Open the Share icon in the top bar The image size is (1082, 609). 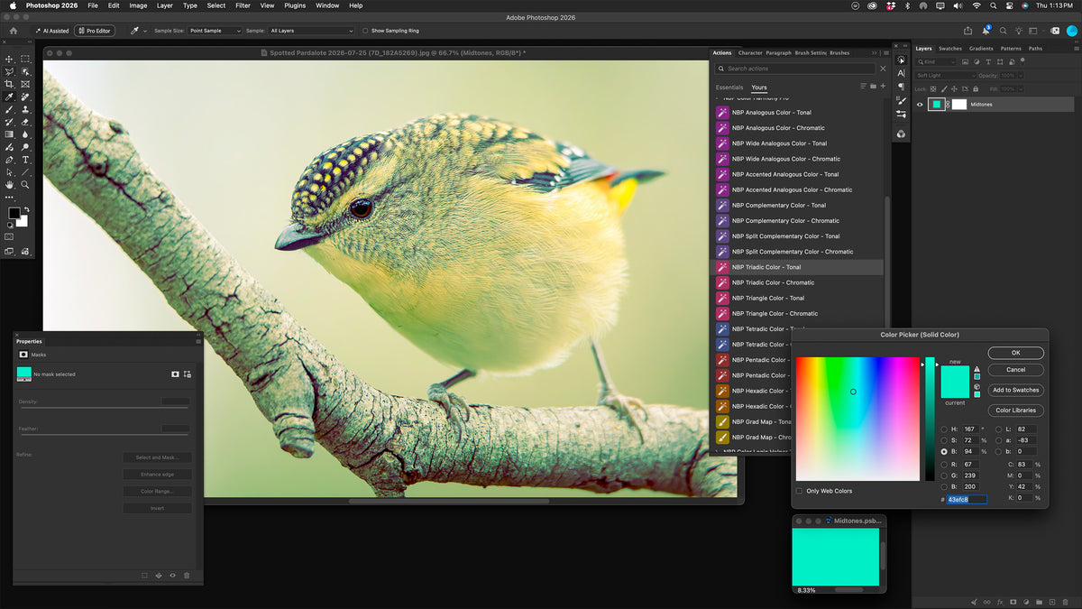(x=968, y=31)
